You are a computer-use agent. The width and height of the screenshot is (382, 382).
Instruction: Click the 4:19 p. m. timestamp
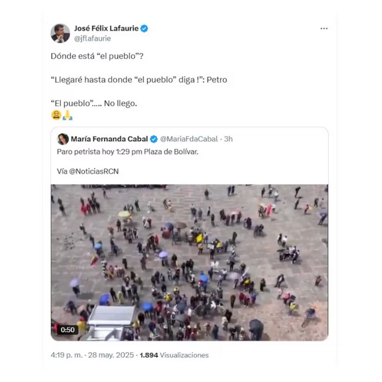point(67,355)
